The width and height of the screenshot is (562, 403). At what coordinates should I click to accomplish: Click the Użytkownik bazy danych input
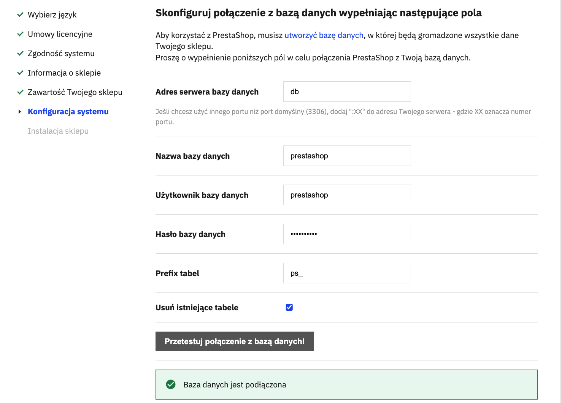(347, 195)
